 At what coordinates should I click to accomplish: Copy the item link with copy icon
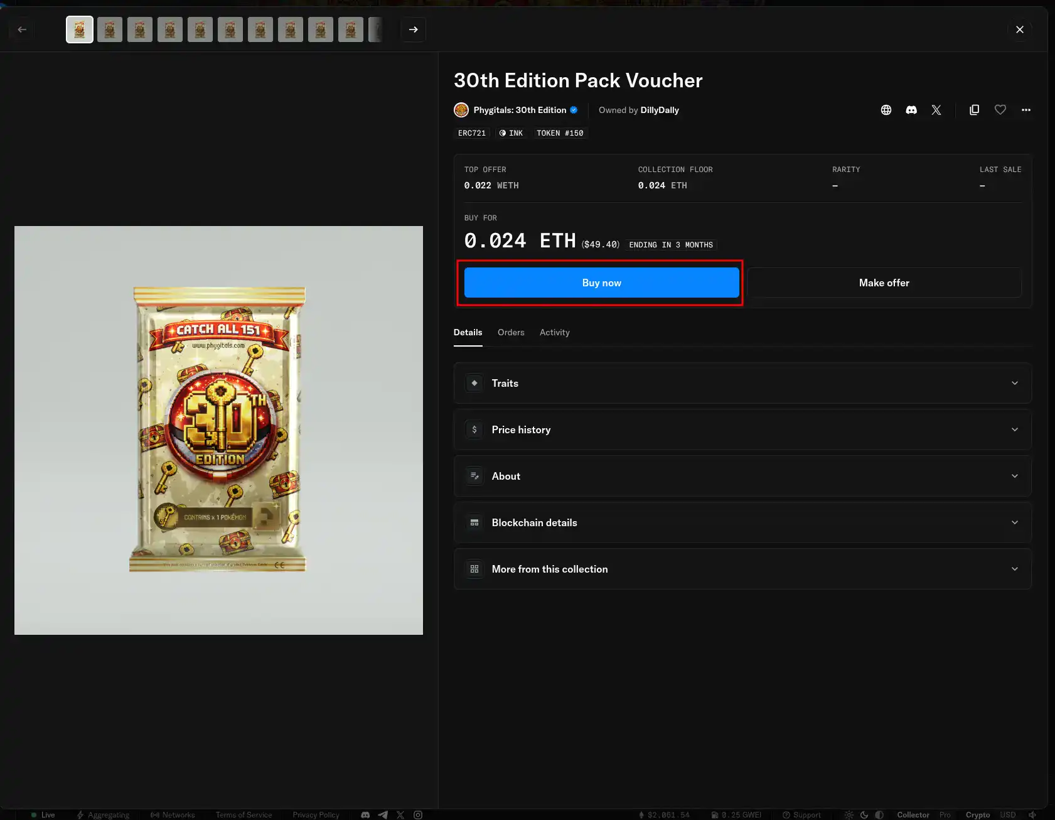coord(974,110)
